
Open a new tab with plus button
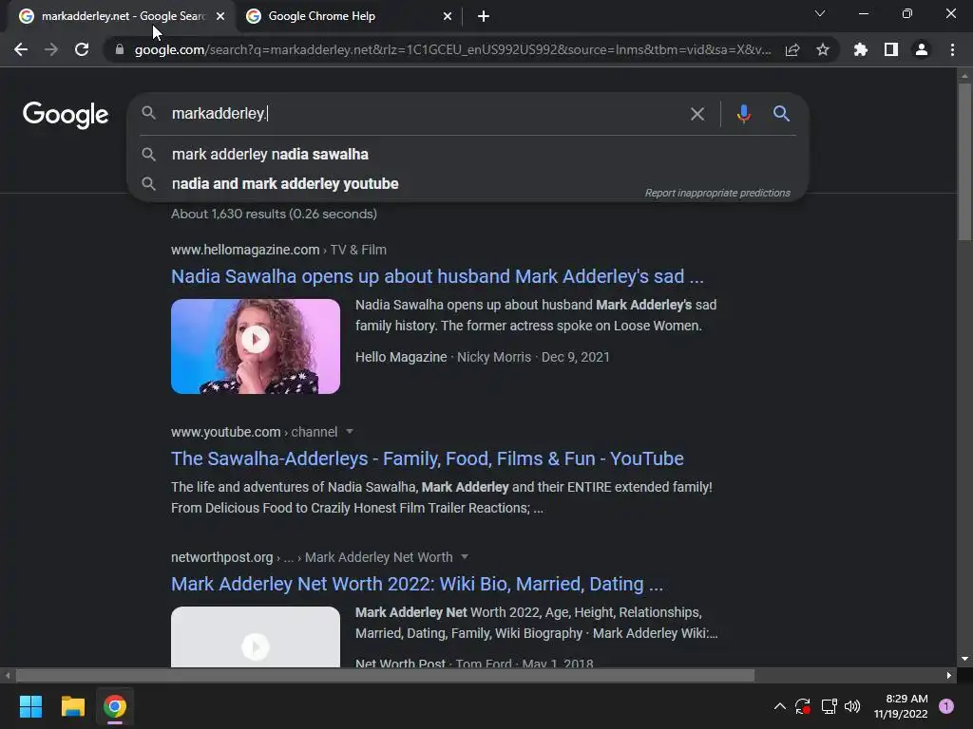point(484,16)
